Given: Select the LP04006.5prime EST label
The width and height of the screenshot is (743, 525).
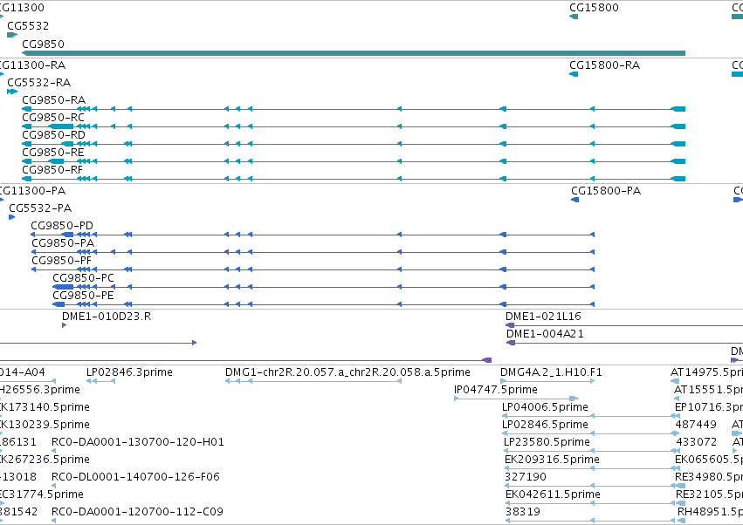Looking at the screenshot, I should (x=545, y=407).
